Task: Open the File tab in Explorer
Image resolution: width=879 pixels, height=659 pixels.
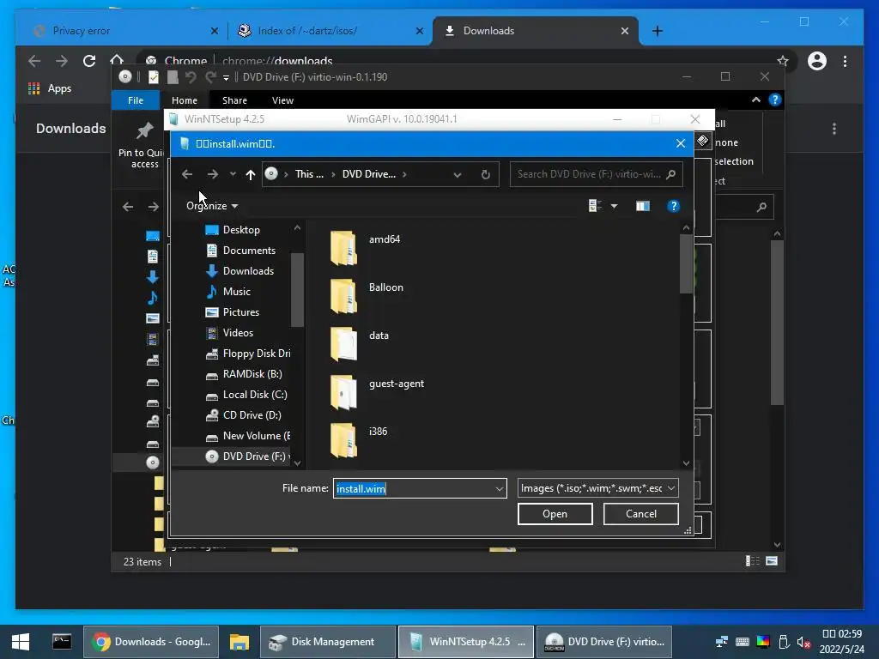Action: [x=136, y=100]
